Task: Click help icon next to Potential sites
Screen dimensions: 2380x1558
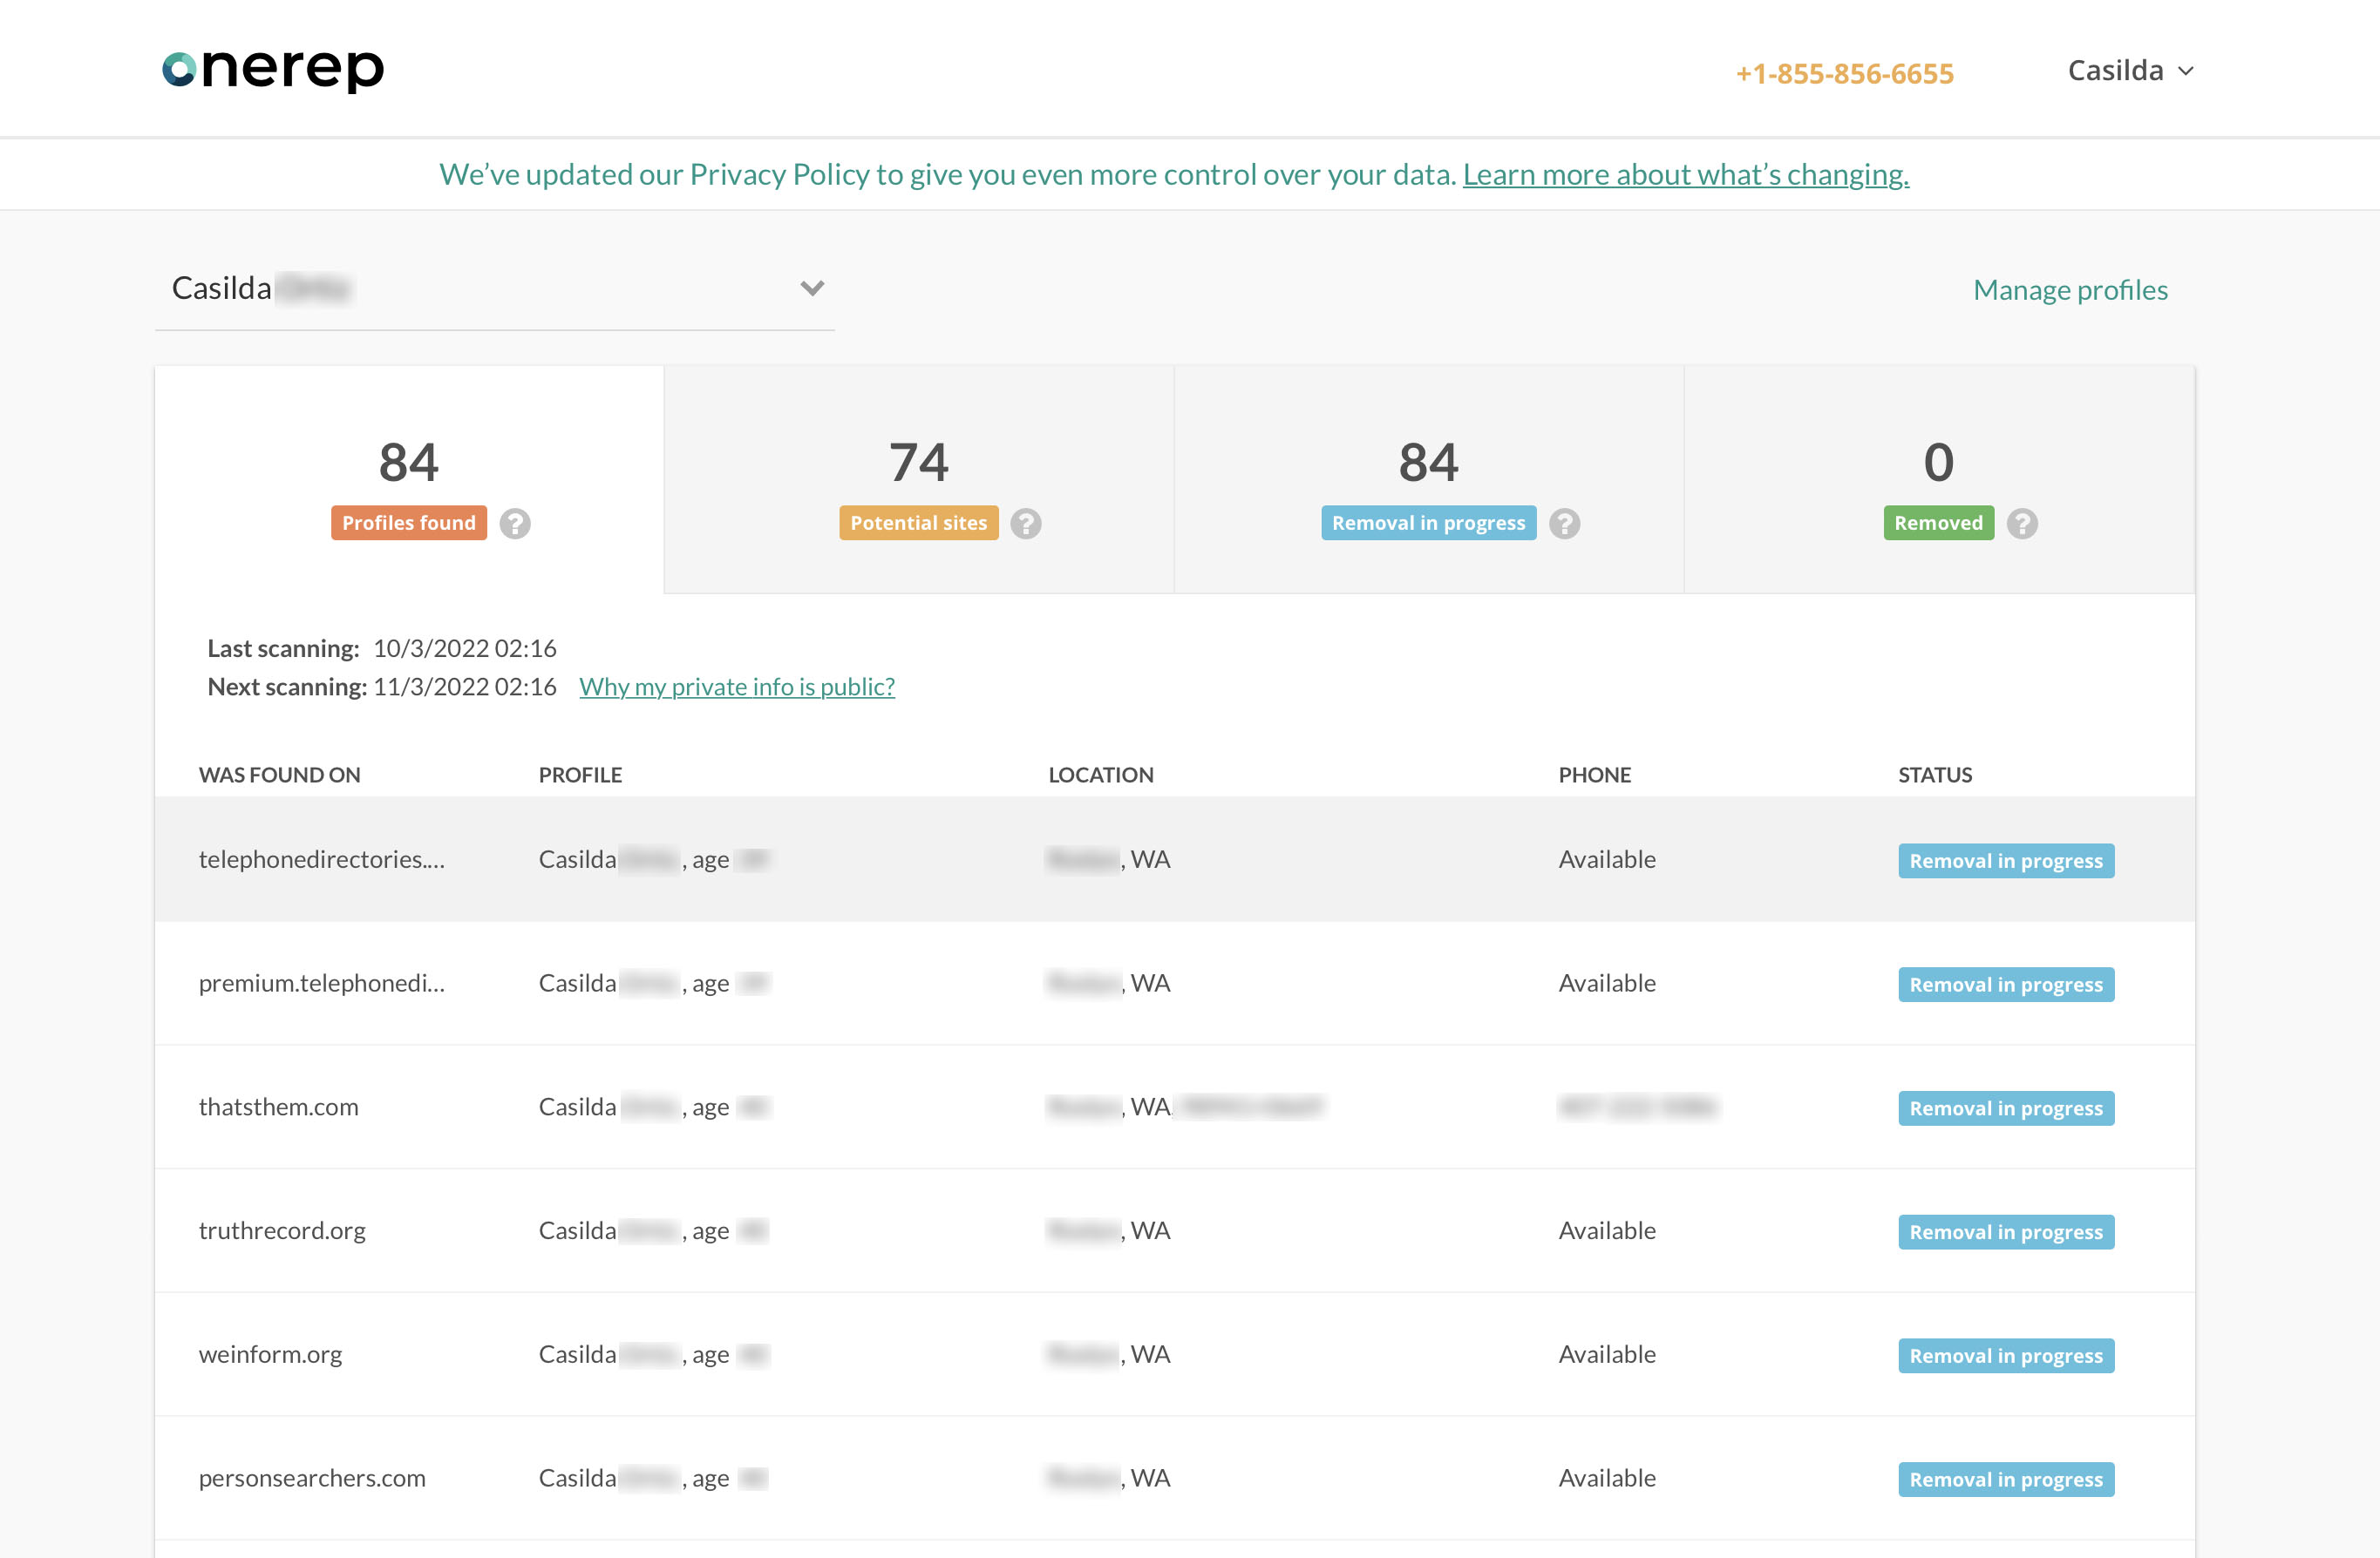Action: pos(1025,524)
